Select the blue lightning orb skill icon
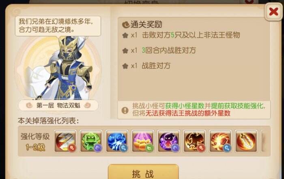 117,141
